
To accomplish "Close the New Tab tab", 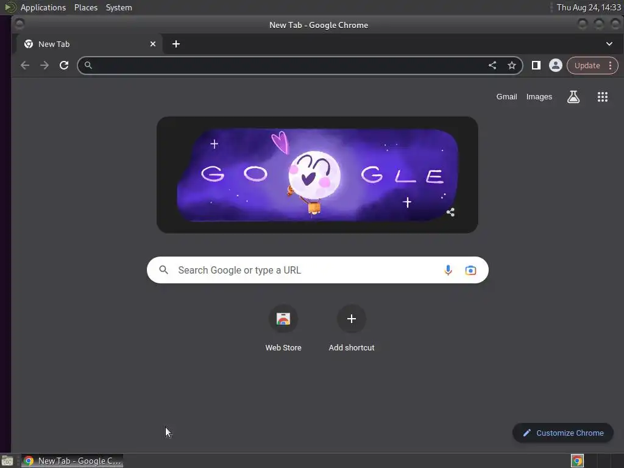I will tap(153, 44).
